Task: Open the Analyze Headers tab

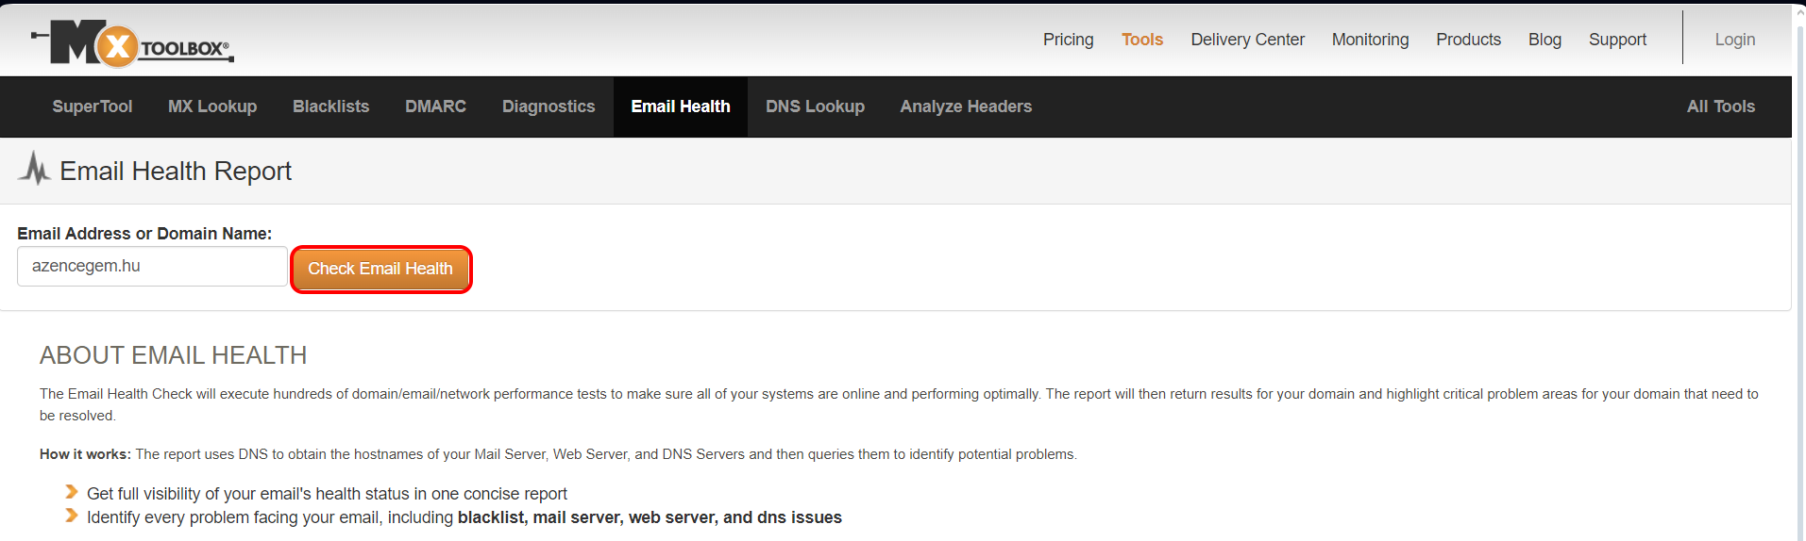Action: [966, 107]
